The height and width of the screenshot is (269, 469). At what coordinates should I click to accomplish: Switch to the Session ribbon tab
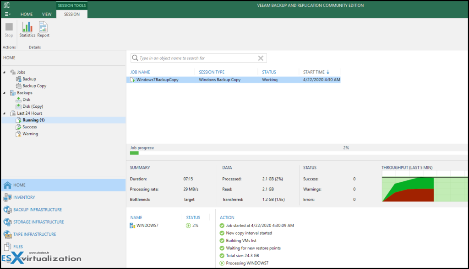(x=71, y=14)
